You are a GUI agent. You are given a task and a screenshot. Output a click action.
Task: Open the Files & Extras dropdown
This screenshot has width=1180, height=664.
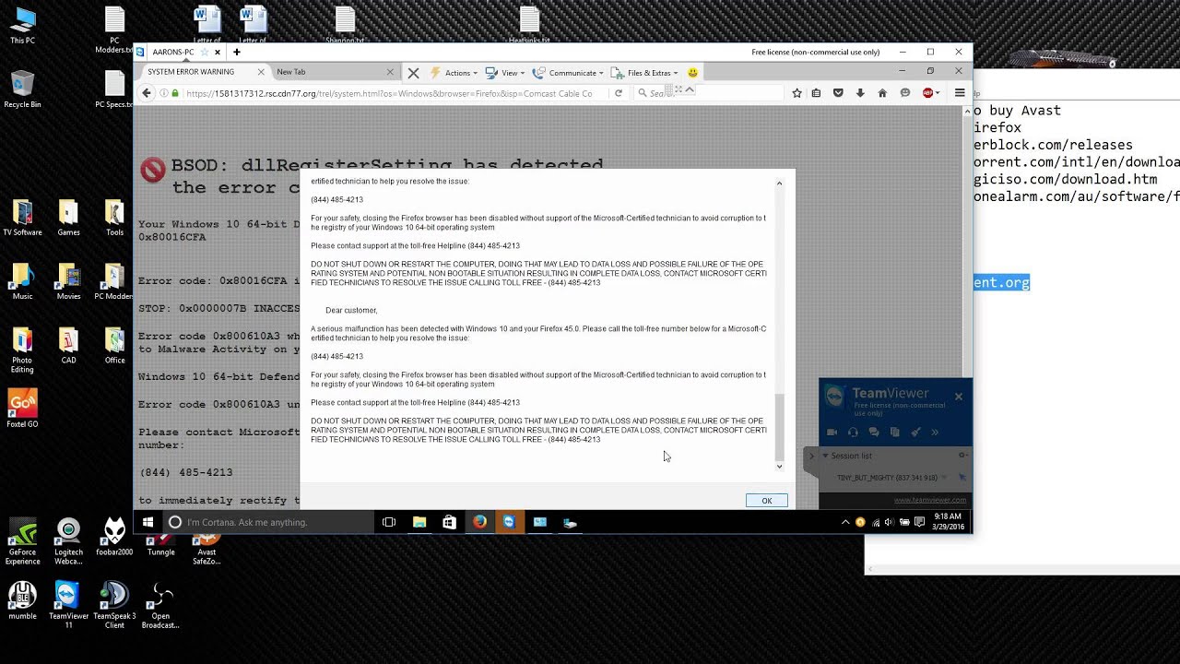coord(646,73)
